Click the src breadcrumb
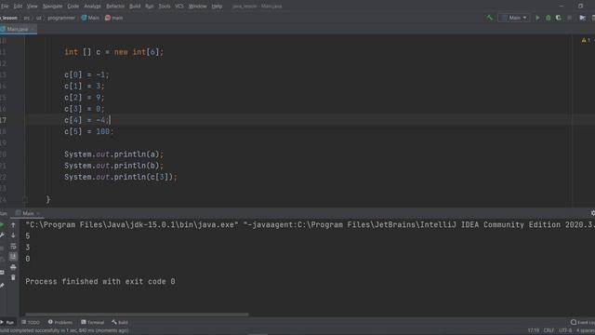The width and height of the screenshot is (595, 335). 27,18
